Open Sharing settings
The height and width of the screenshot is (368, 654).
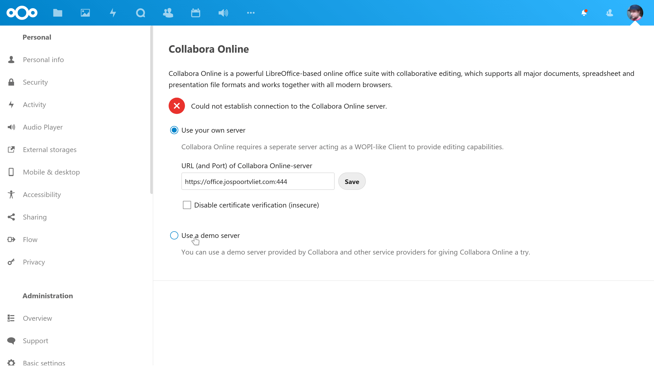click(35, 217)
